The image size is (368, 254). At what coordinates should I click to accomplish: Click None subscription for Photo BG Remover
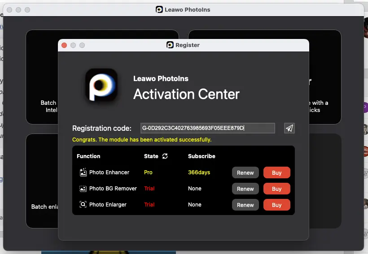[195, 189]
